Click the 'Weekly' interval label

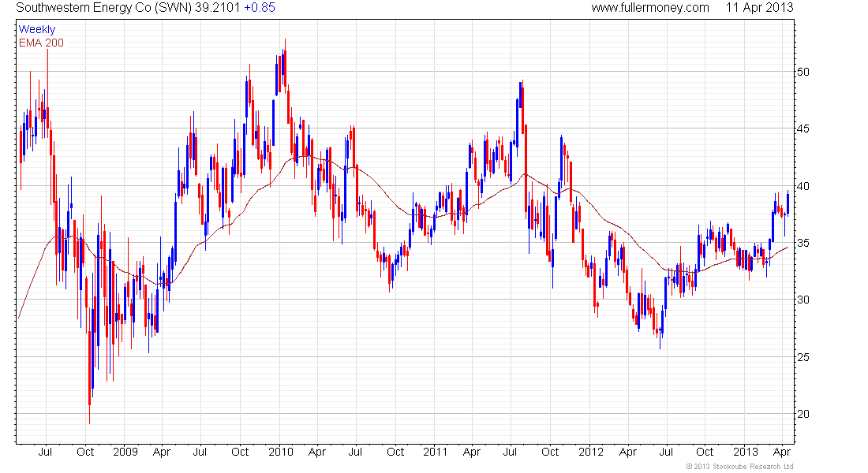click(x=36, y=29)
